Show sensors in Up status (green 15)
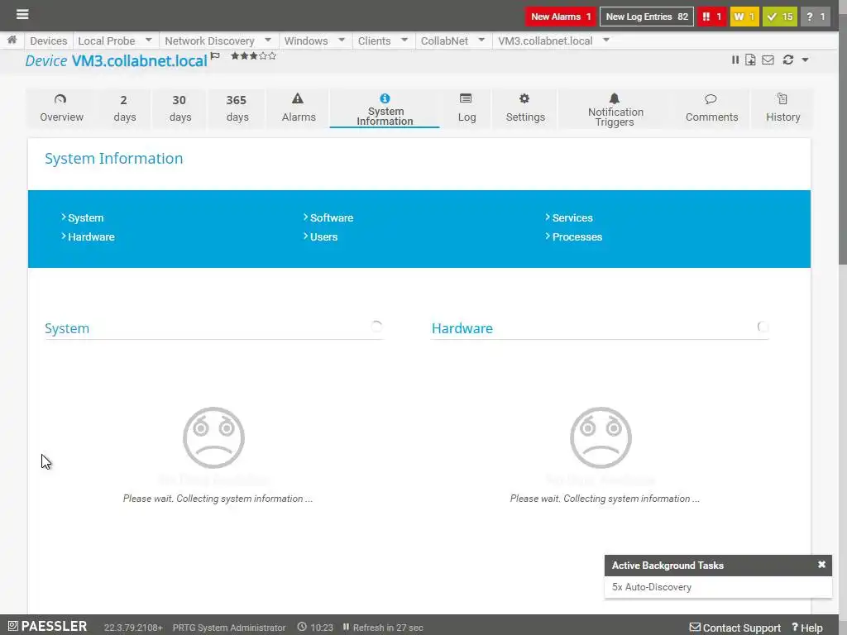 (x=779, y=17)
